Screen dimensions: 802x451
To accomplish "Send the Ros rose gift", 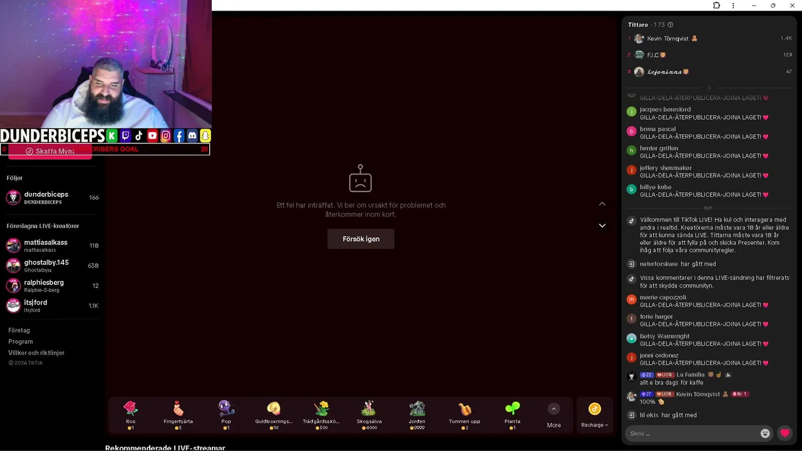I will 130,415.
